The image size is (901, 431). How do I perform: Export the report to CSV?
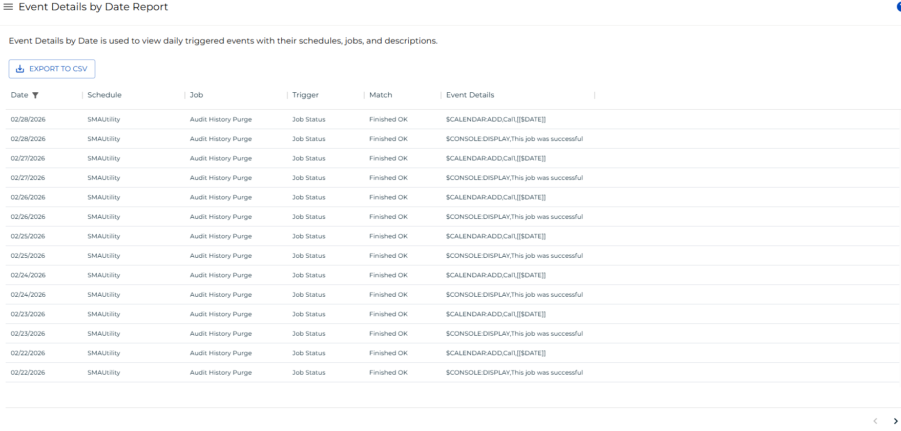point(52,69)
